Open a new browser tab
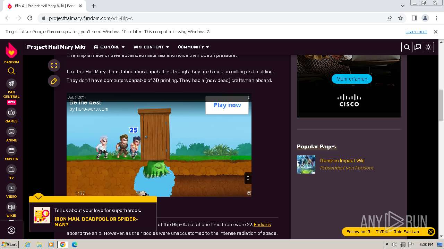Screen dimensions: 444x249 [94, 6]
